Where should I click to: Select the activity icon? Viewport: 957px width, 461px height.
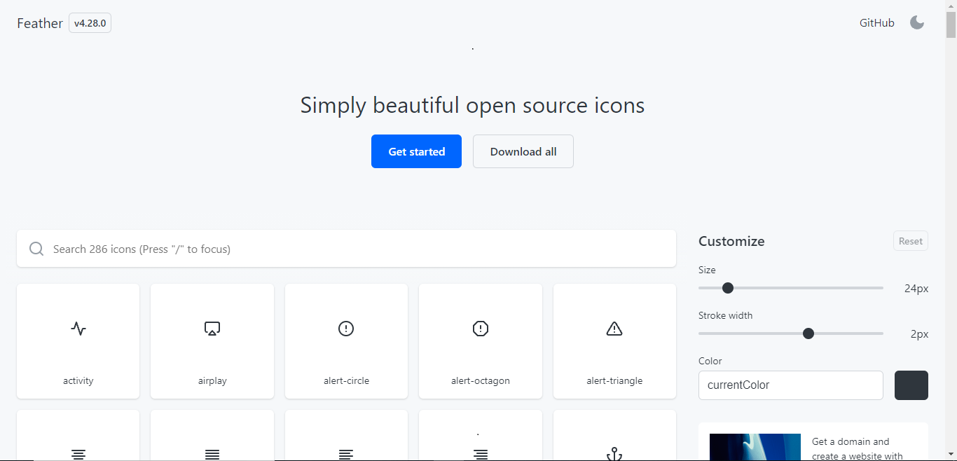tap(78, 341)
